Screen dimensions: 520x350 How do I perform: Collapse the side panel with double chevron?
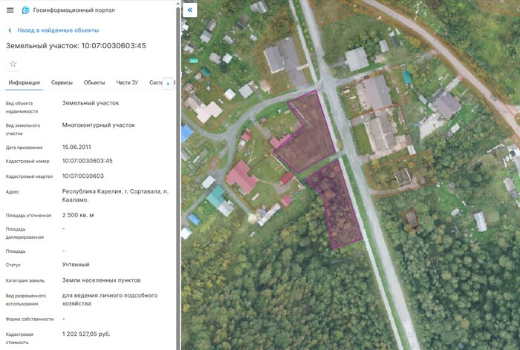189,10
